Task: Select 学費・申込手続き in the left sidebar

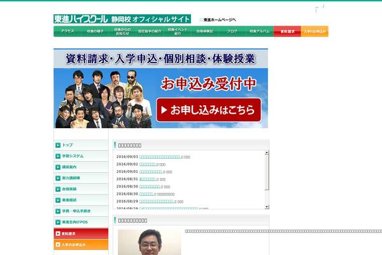Action: 81,211
